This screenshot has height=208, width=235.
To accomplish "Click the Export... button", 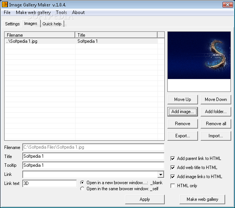I will [x=182, y=136].
